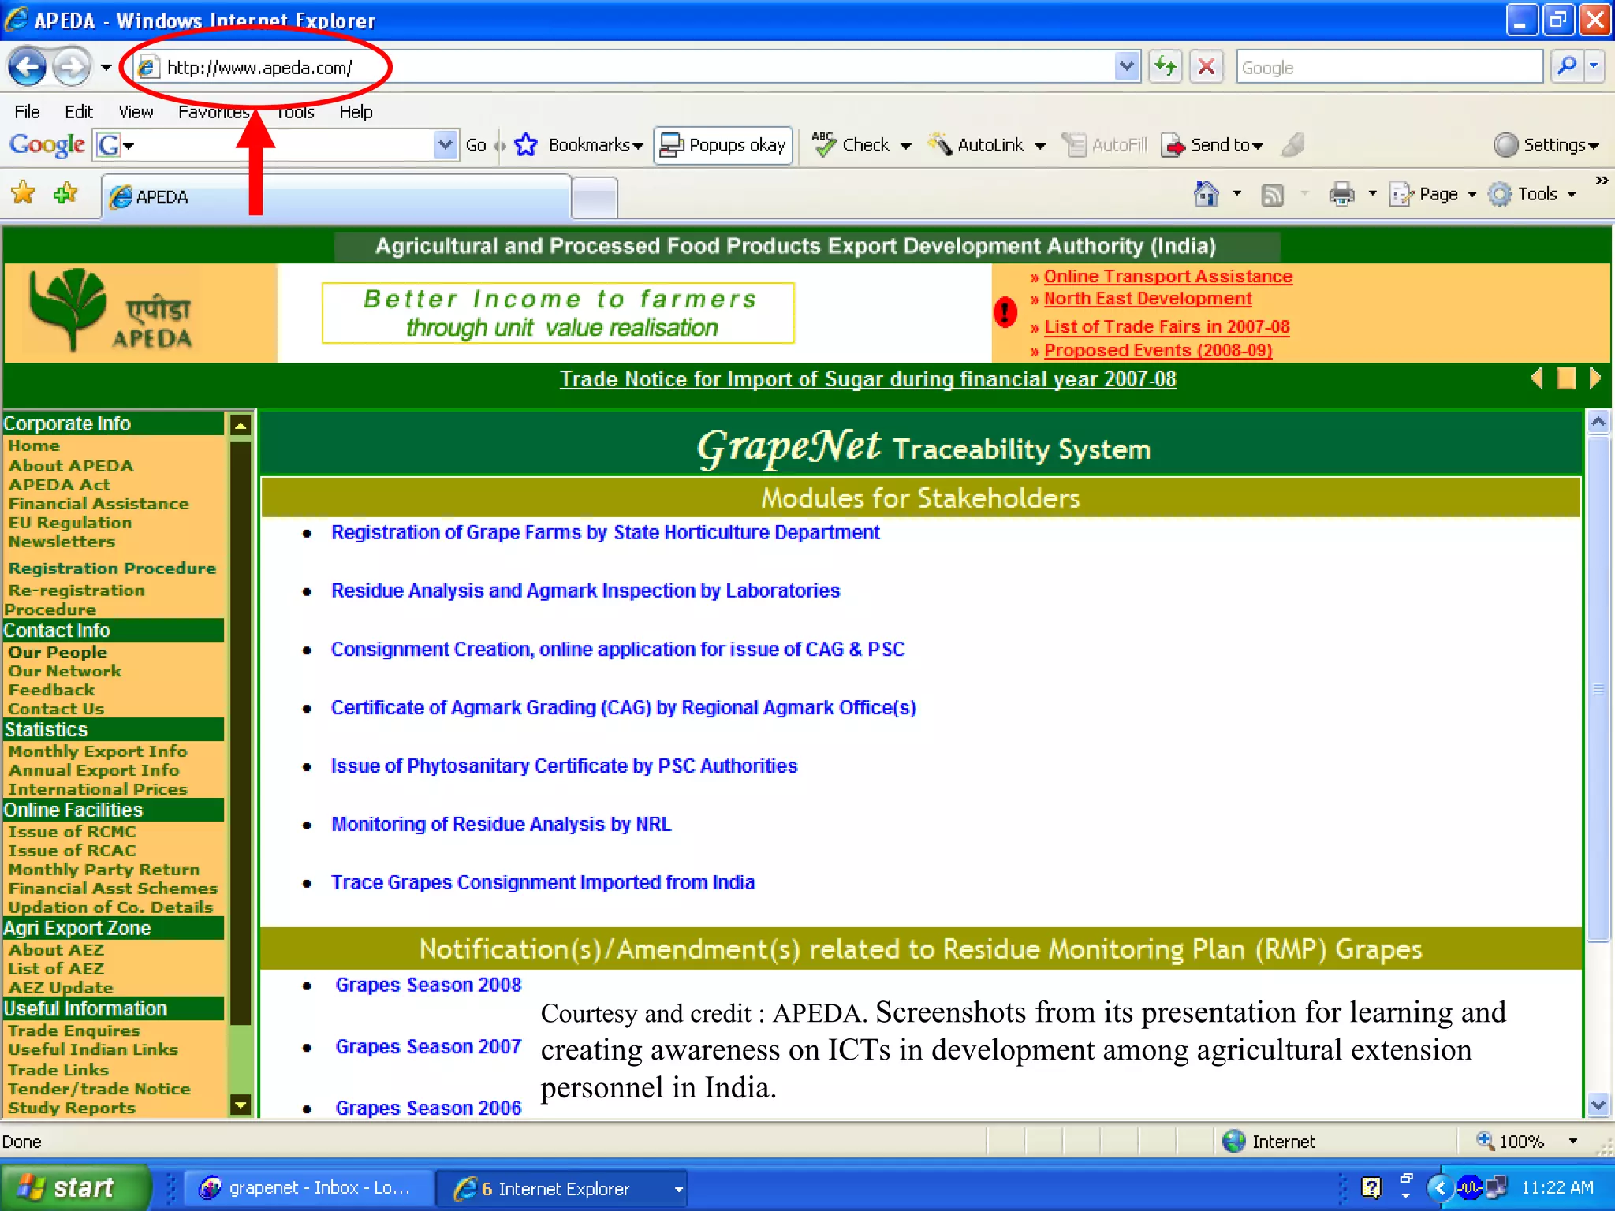The image size is (1615, 1211).
Task: Click the APEDA logo image
Action: [x=110, y=311]
